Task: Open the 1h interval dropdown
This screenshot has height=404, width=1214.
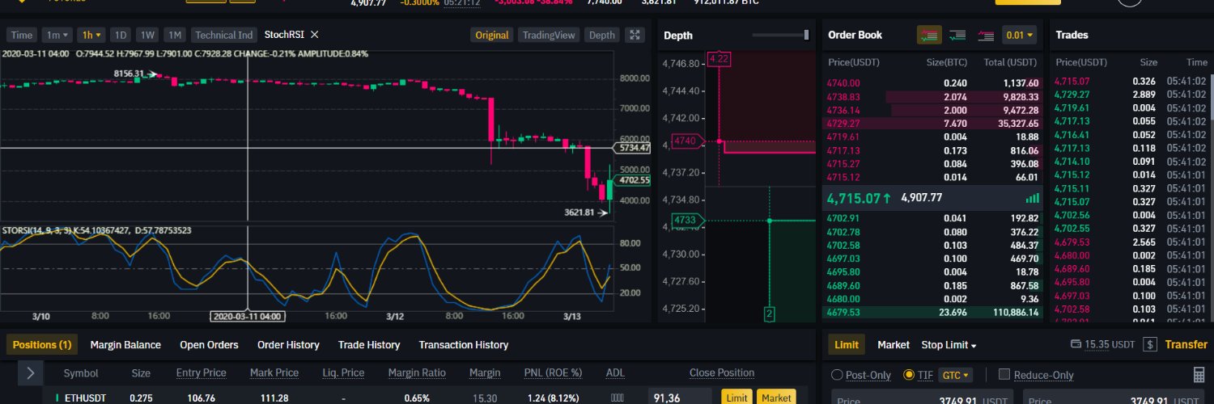Action: coord(91,35)
